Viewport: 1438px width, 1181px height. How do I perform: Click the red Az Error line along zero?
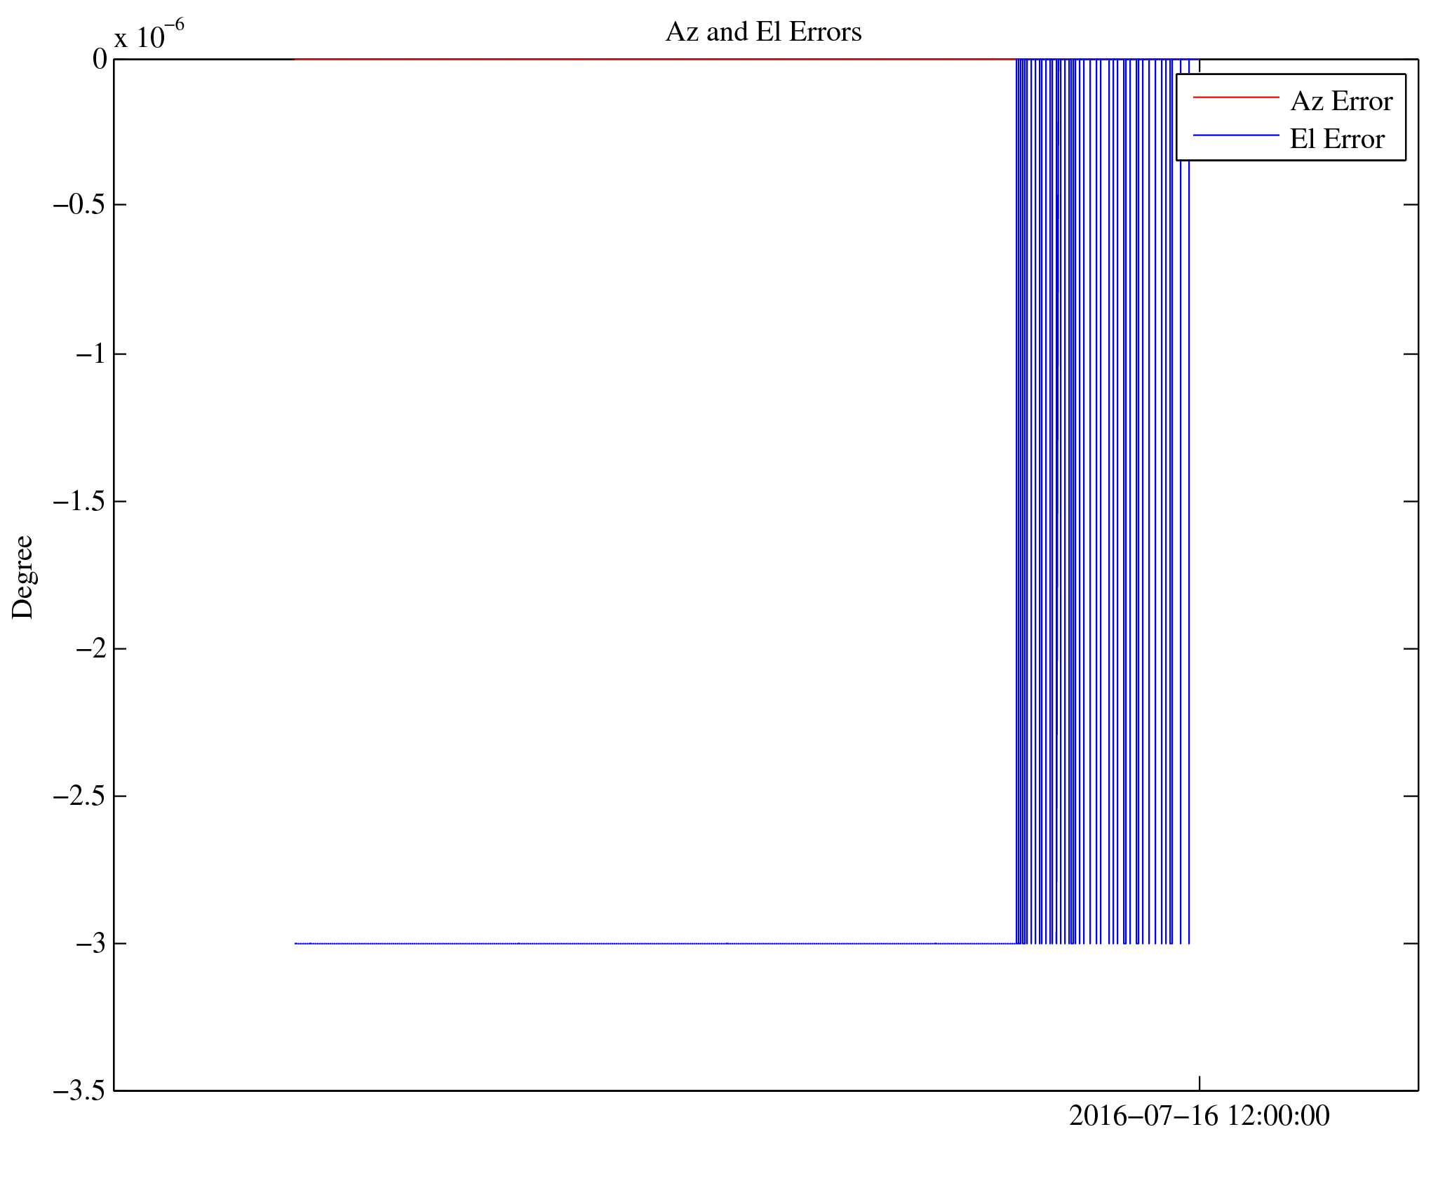pyautogui.click(x=652, y=60)
